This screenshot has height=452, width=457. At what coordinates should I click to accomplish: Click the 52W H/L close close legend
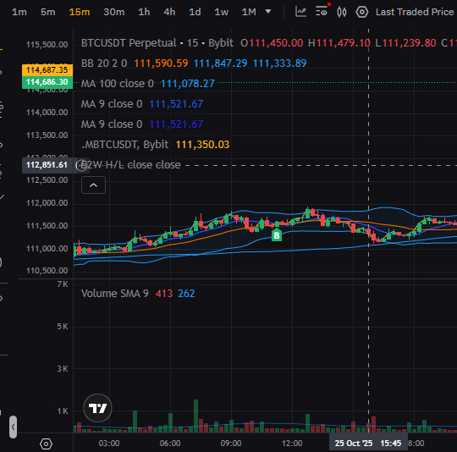click(x=130, y=165)
